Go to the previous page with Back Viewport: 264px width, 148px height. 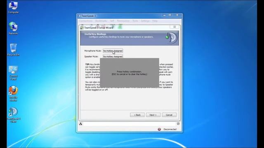(137, 115)
